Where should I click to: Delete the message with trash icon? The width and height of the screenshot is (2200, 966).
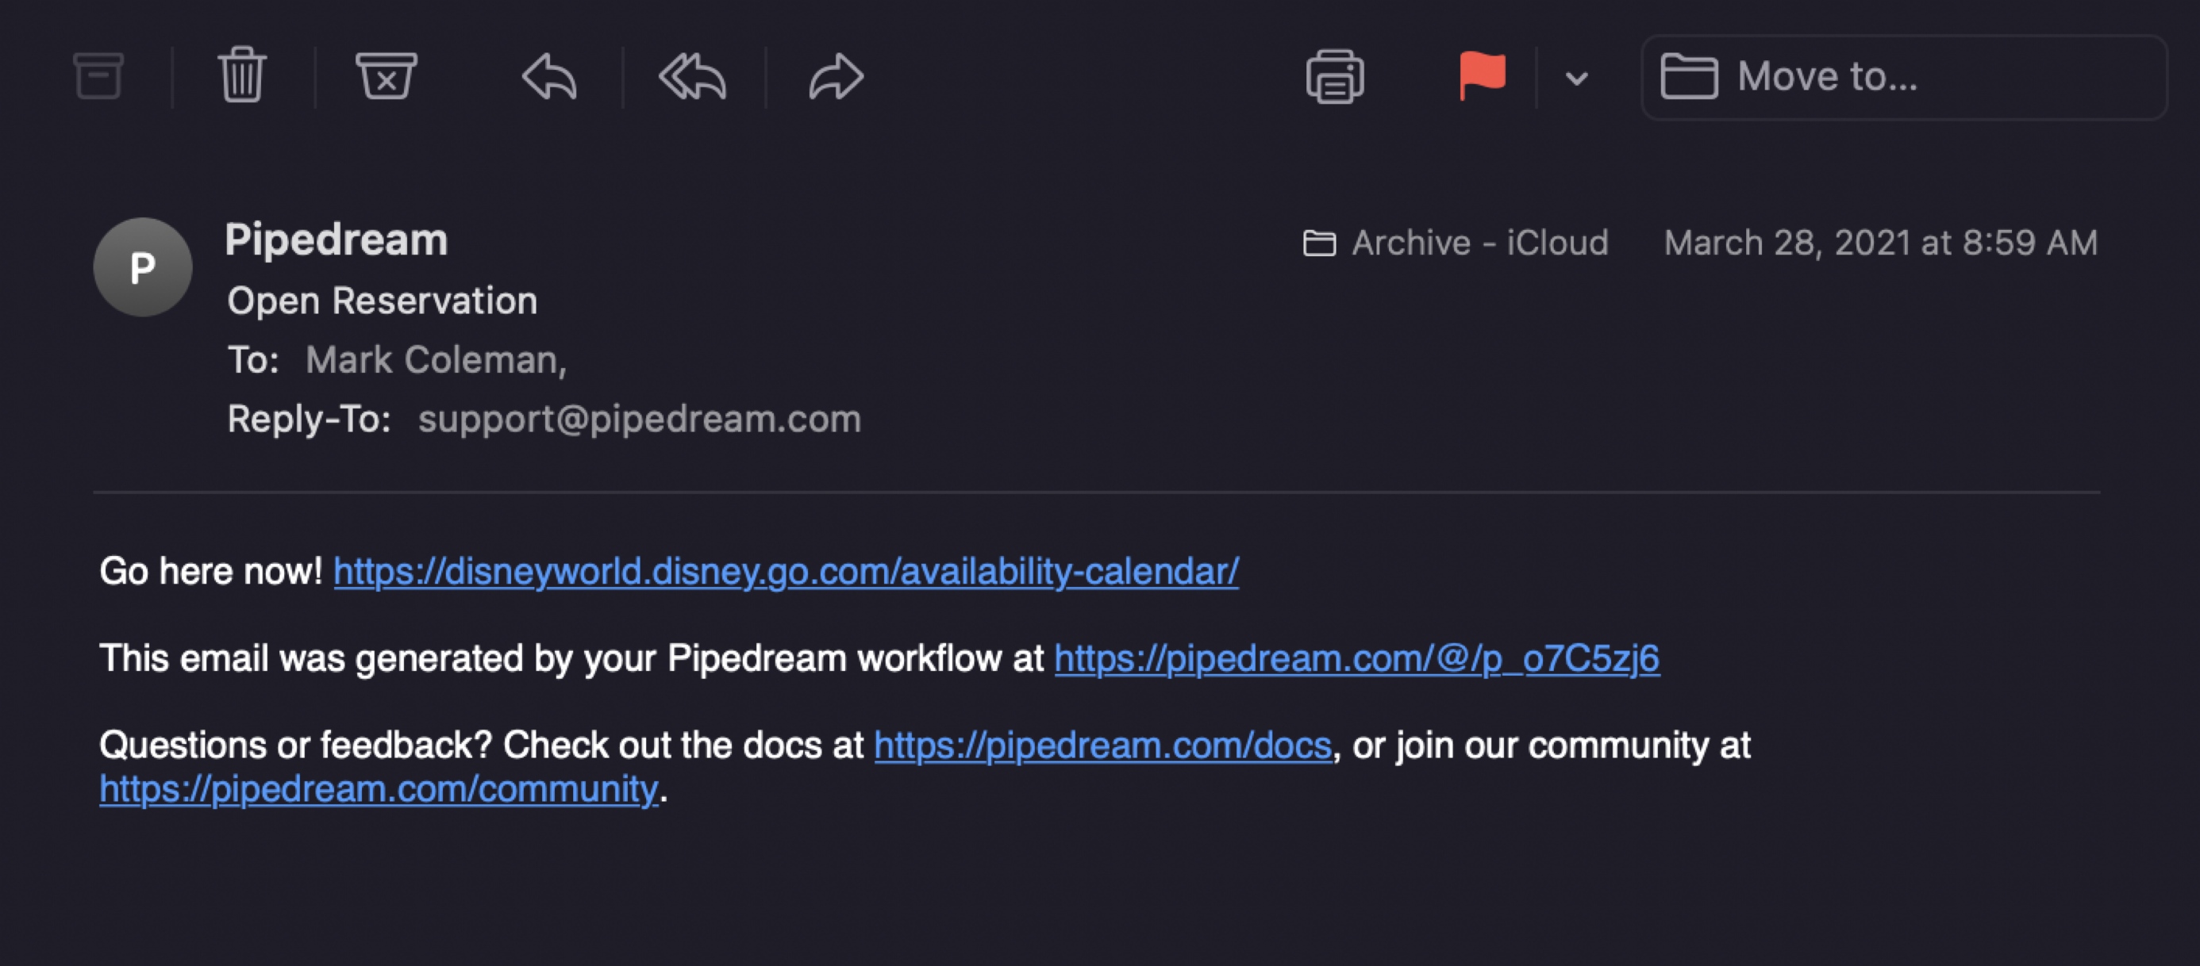click(x=243, y=76)
